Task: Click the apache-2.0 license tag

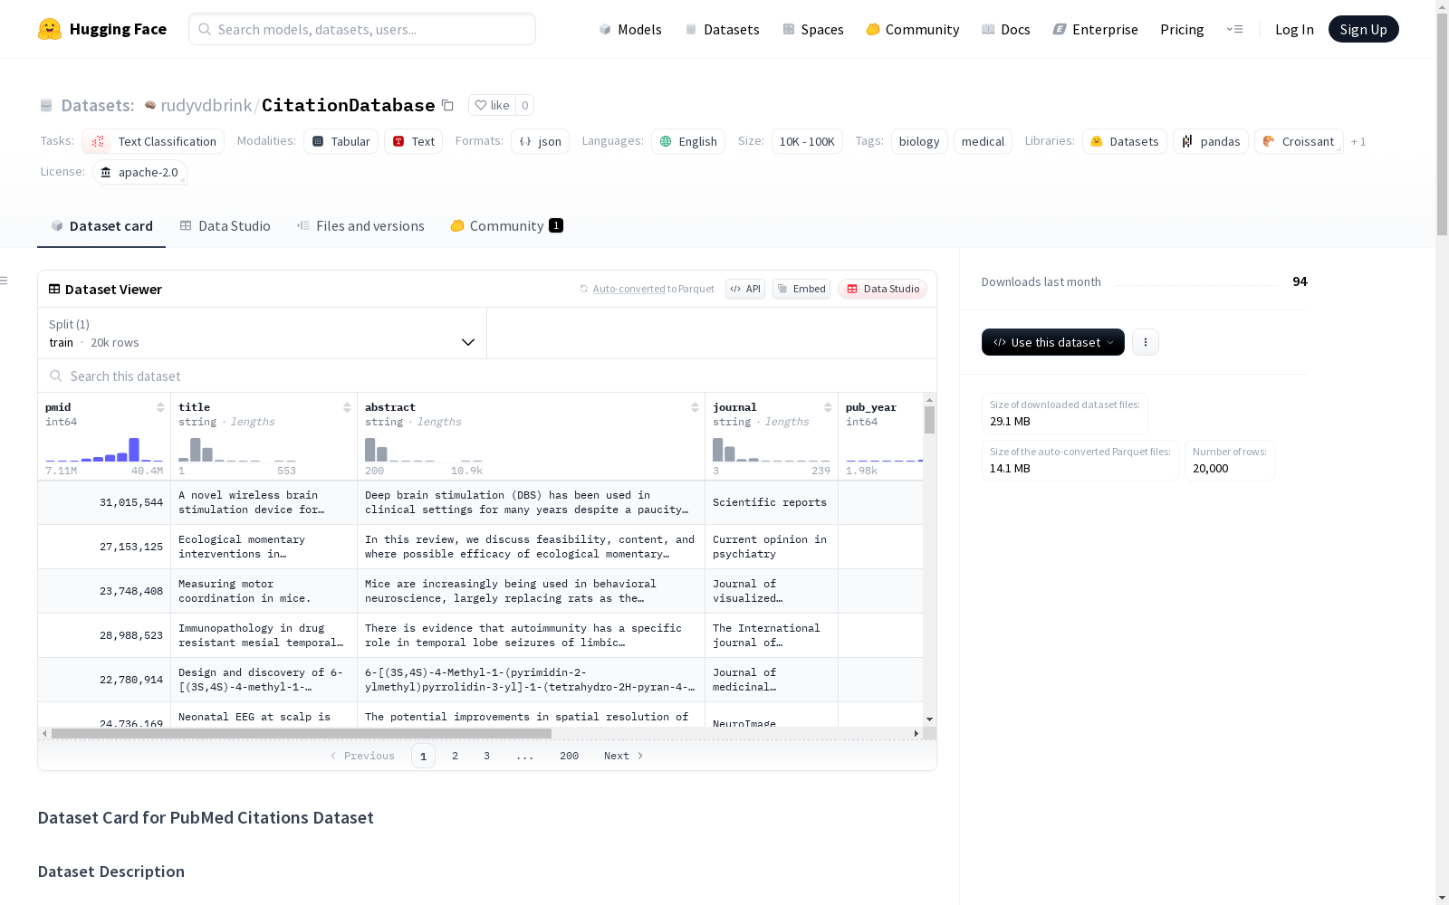Action: click(139, 172)
